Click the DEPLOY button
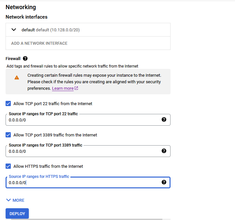235x220 pixels. pos(17,213)
